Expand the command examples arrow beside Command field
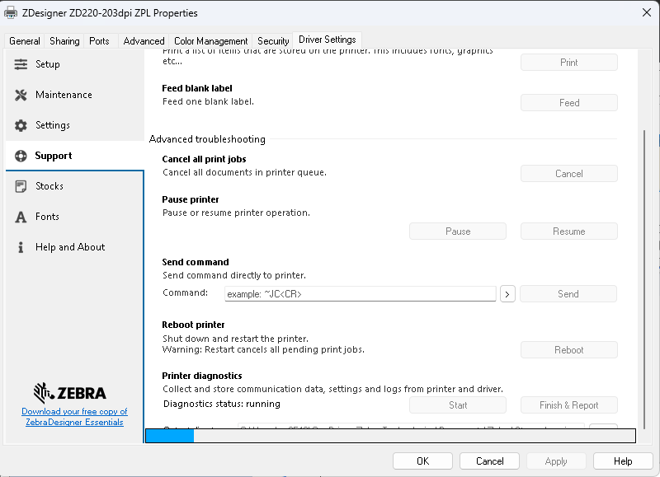 point(507,293)
